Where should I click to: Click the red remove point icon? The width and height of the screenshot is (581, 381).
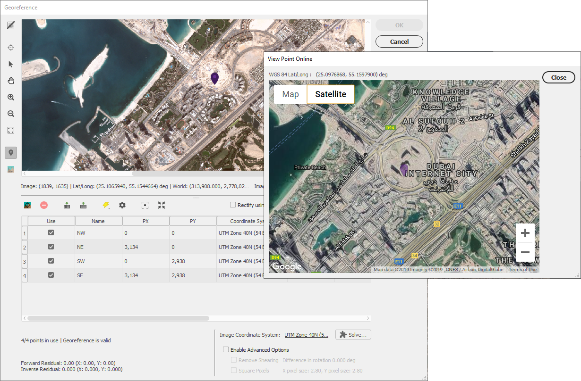click(43, 205)
